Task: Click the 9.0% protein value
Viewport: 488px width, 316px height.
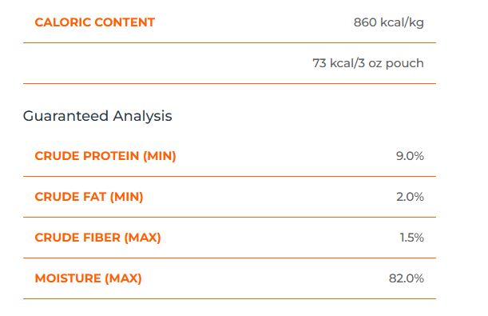Action: click(410, 156)
